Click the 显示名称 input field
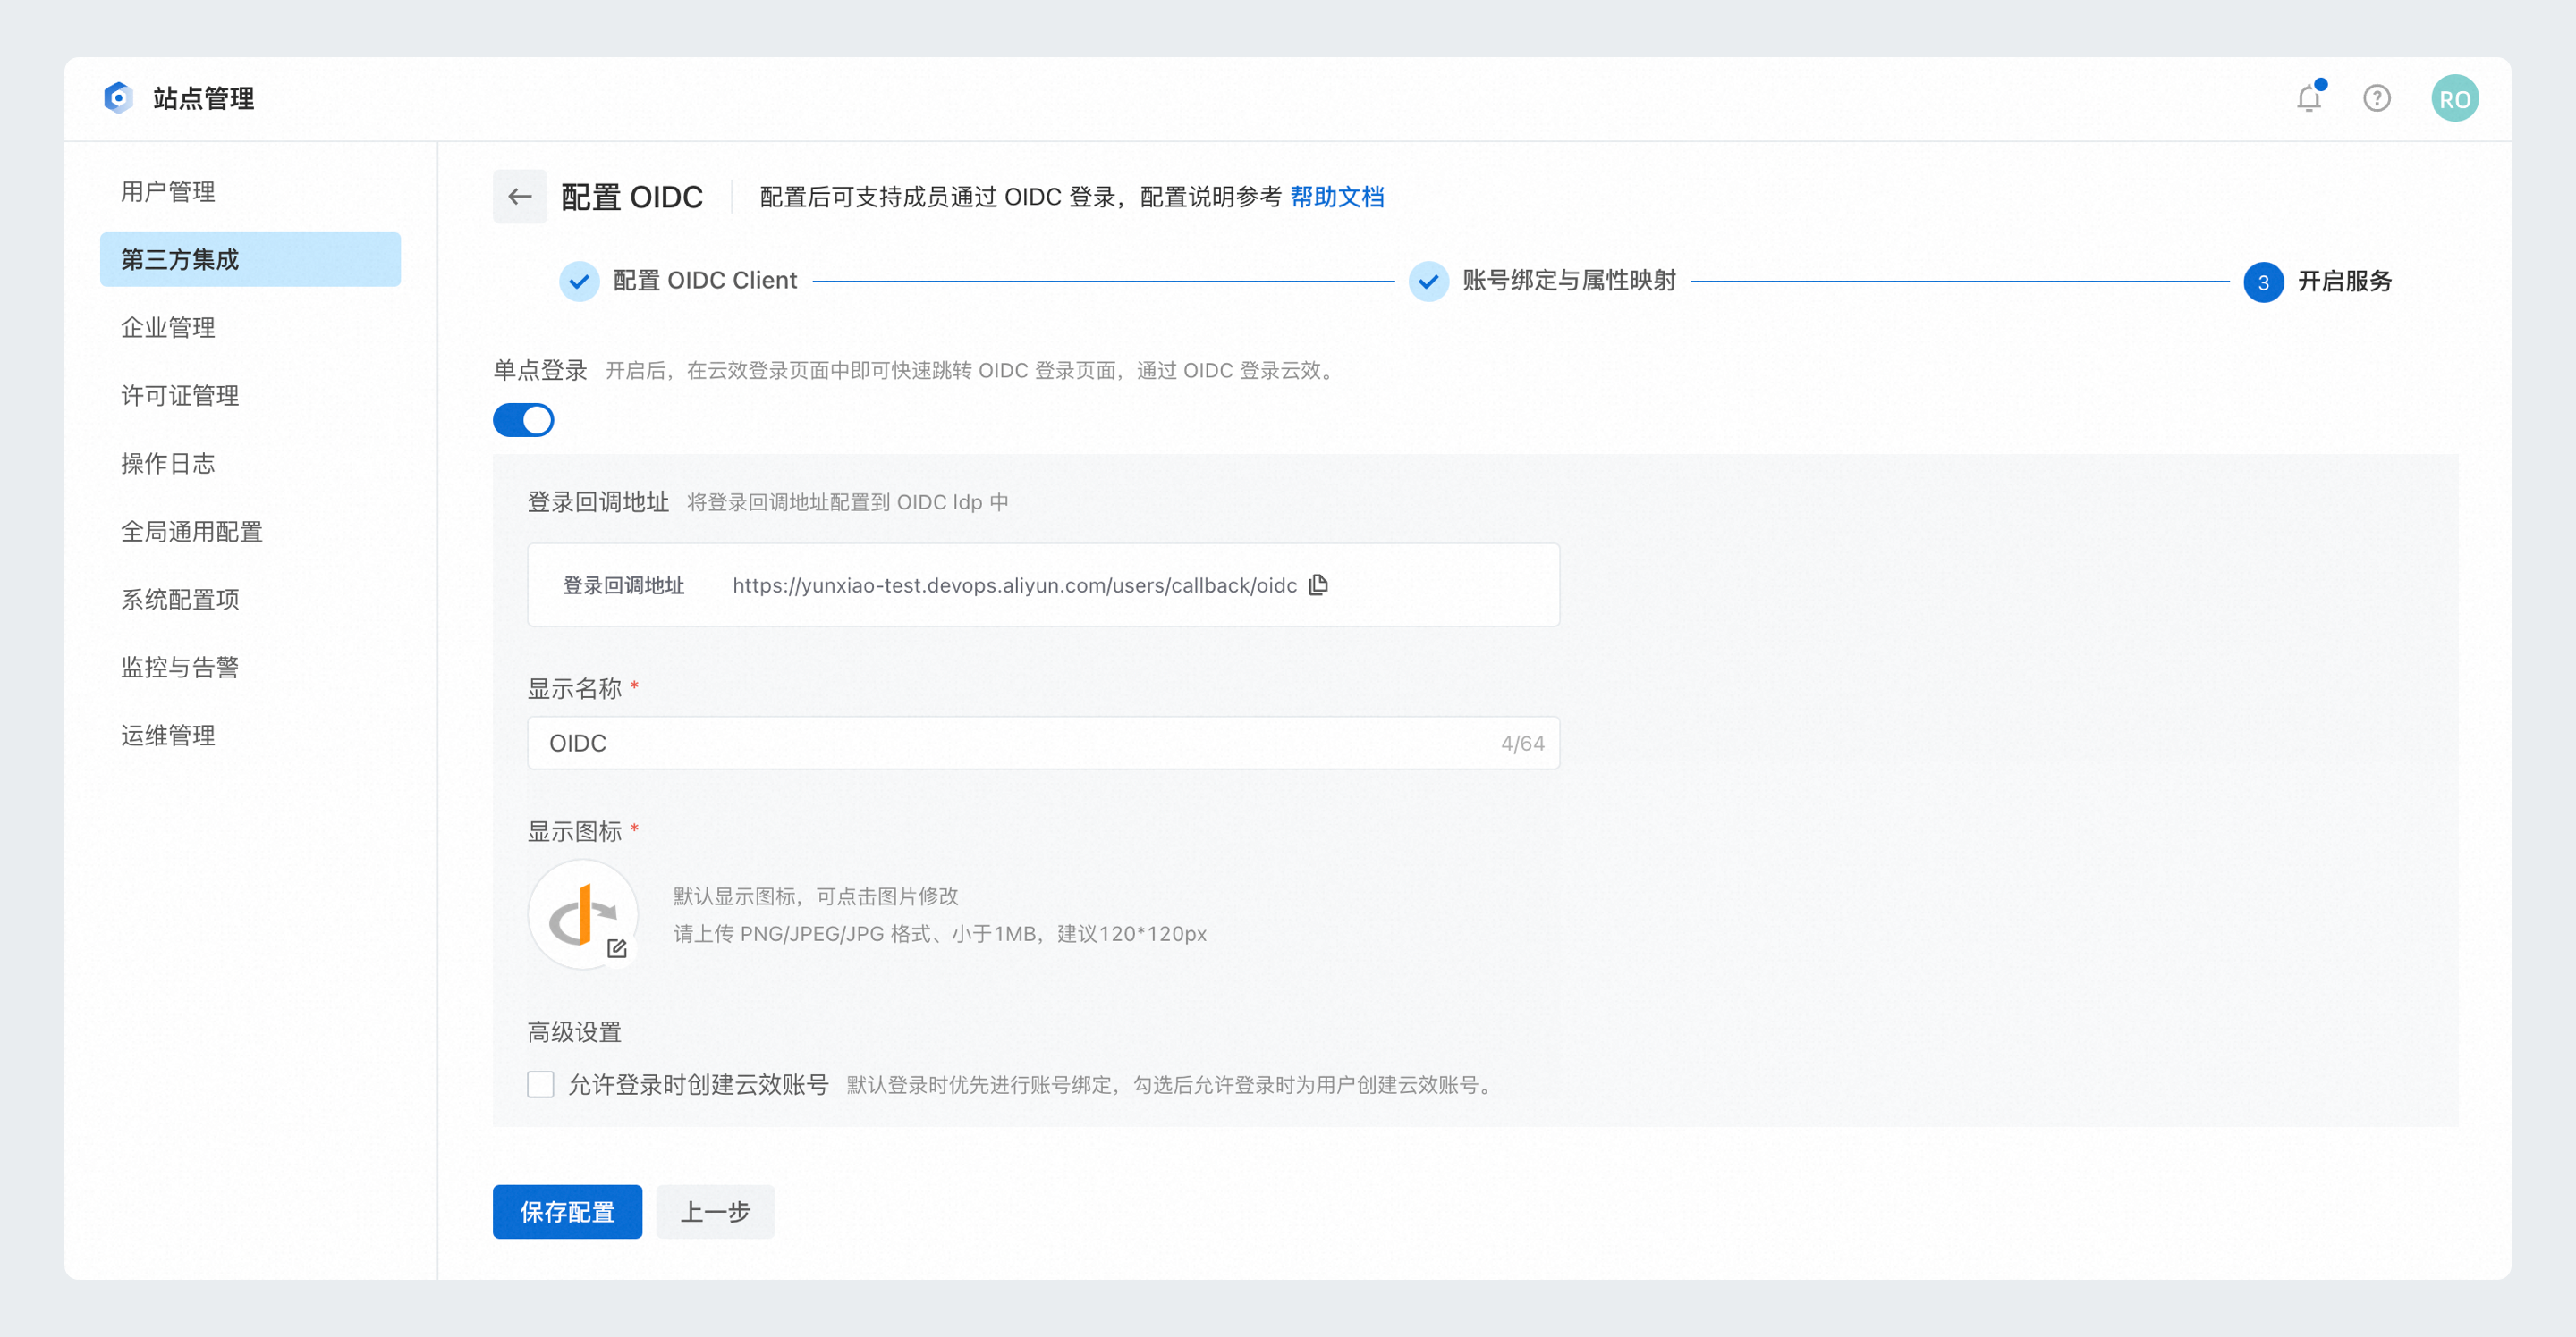This screenshot has height=1337, width=2576. [1043, 743]
